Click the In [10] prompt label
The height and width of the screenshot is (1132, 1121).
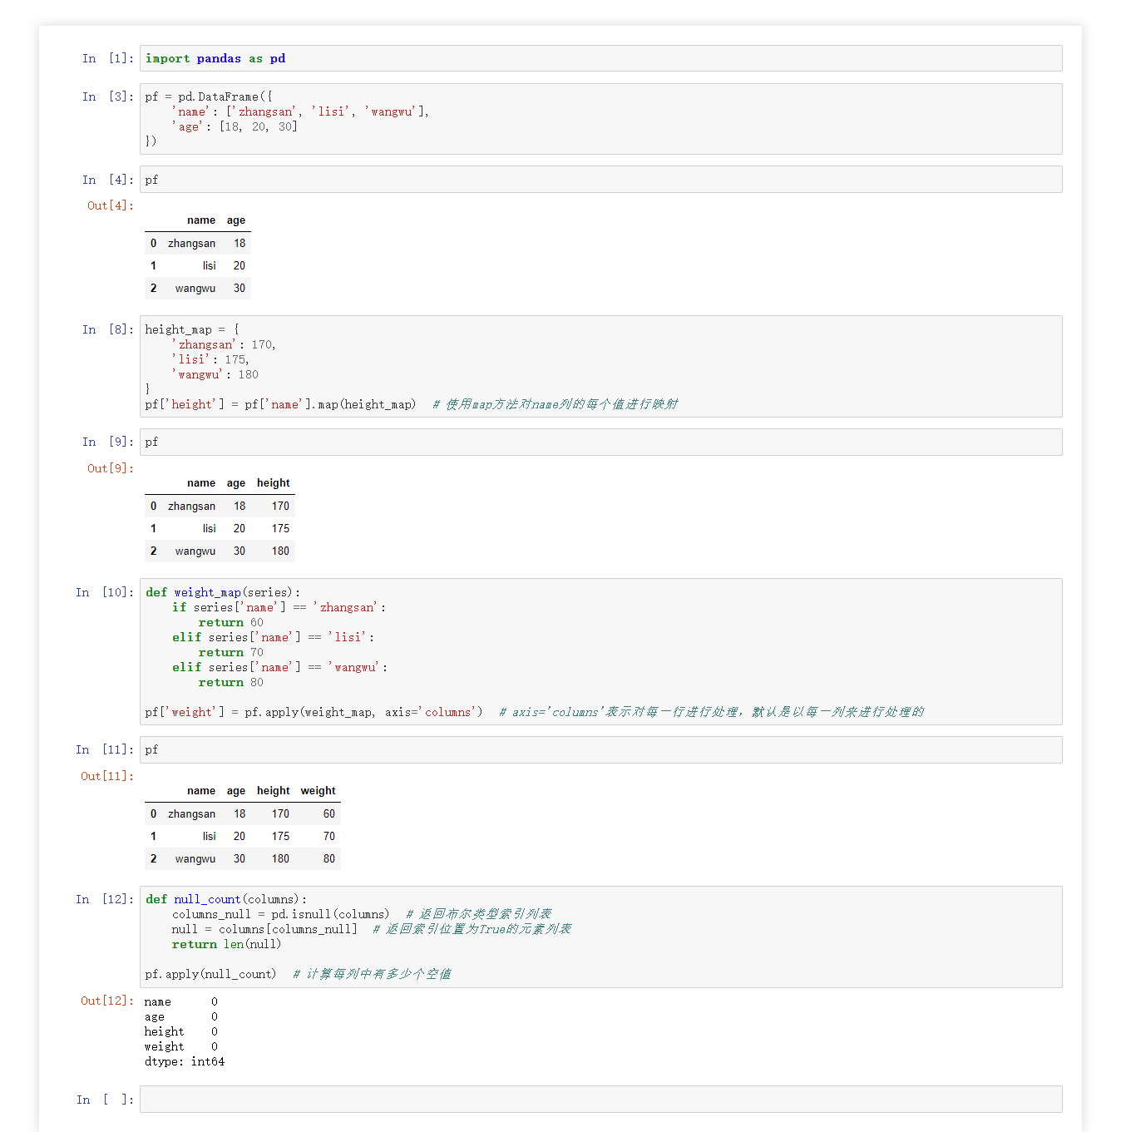104,592
